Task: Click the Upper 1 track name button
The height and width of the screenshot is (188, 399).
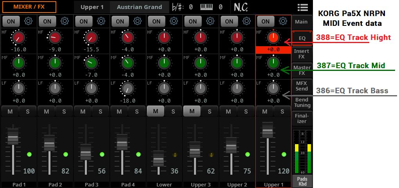Action: point(92,7)
